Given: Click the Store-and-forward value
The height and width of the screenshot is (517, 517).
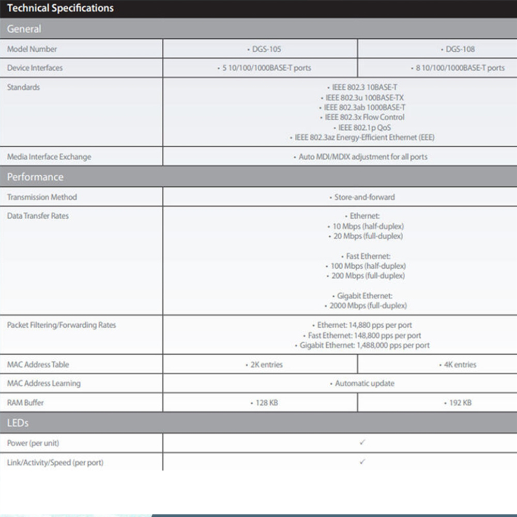Looking at the screenshot, I should click(362, 197).
